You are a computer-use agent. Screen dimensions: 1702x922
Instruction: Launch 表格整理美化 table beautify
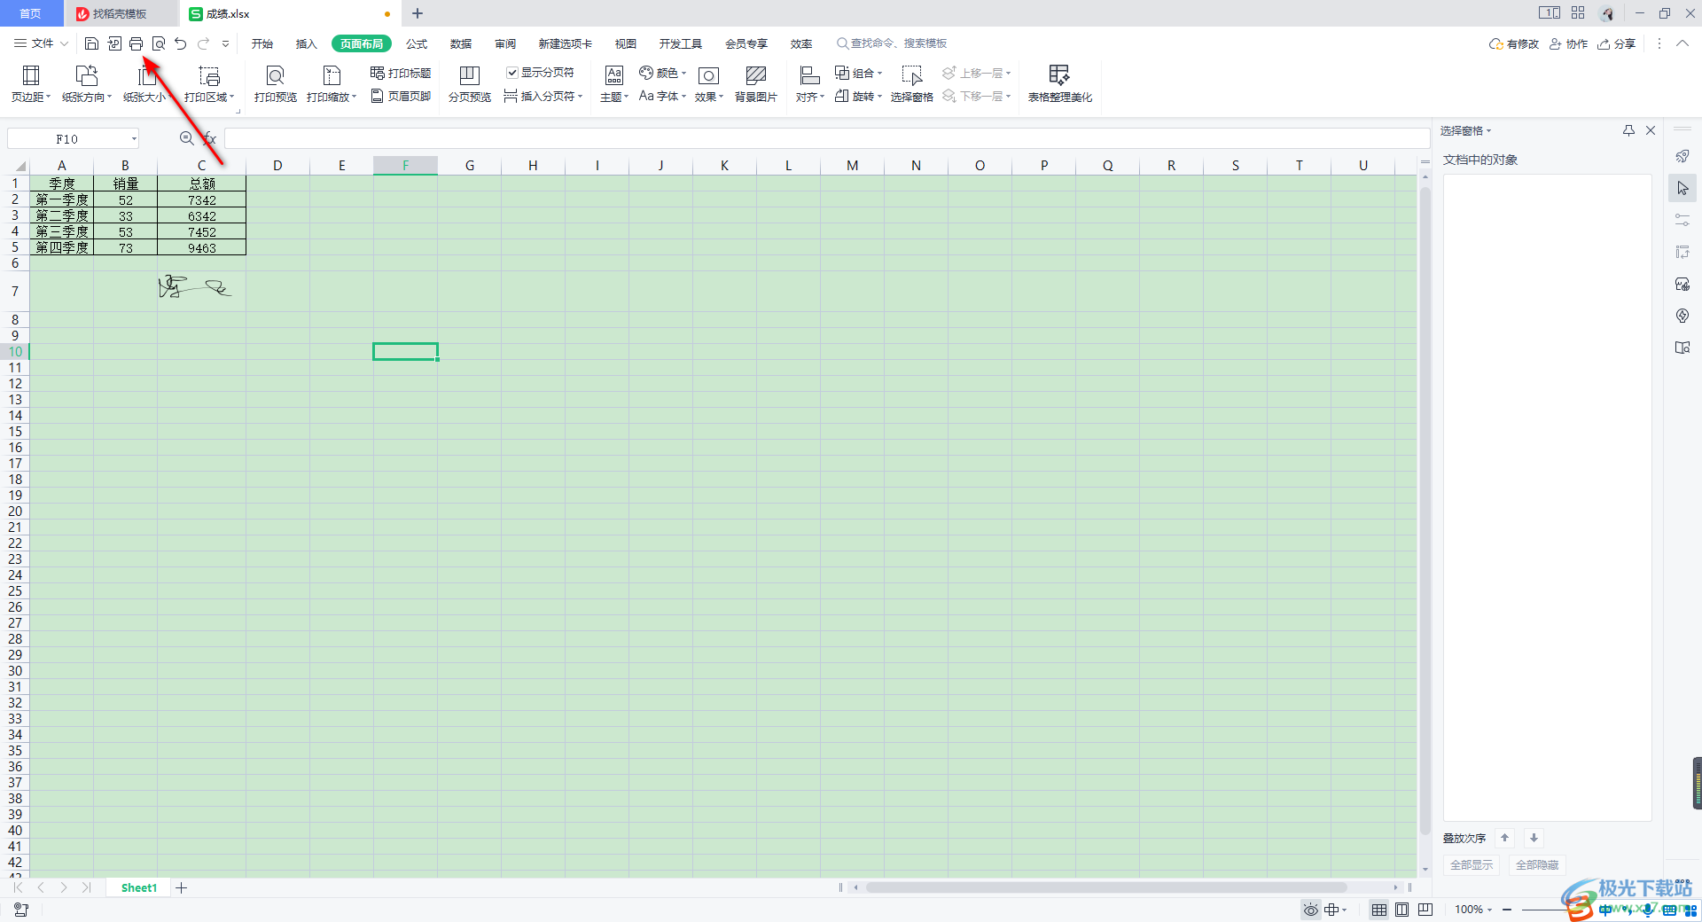(x=1059, y=84)
